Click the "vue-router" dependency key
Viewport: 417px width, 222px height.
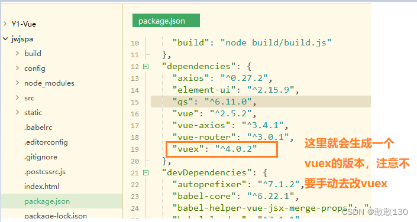pyautogui.click(x=204, y=137)
